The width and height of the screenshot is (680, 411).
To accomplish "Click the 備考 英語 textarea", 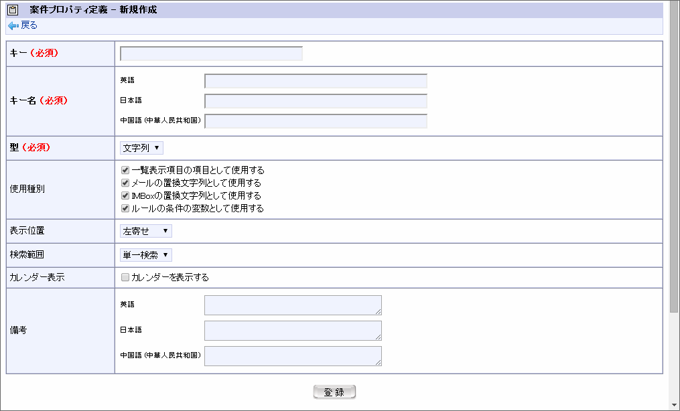I will click(x=293, y=305).
